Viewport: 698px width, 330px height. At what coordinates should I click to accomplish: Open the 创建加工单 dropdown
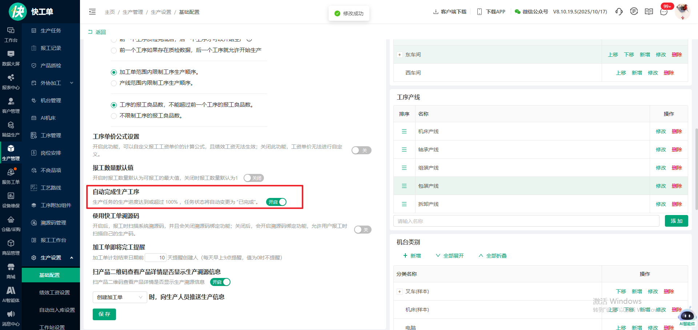click(120, 297)
